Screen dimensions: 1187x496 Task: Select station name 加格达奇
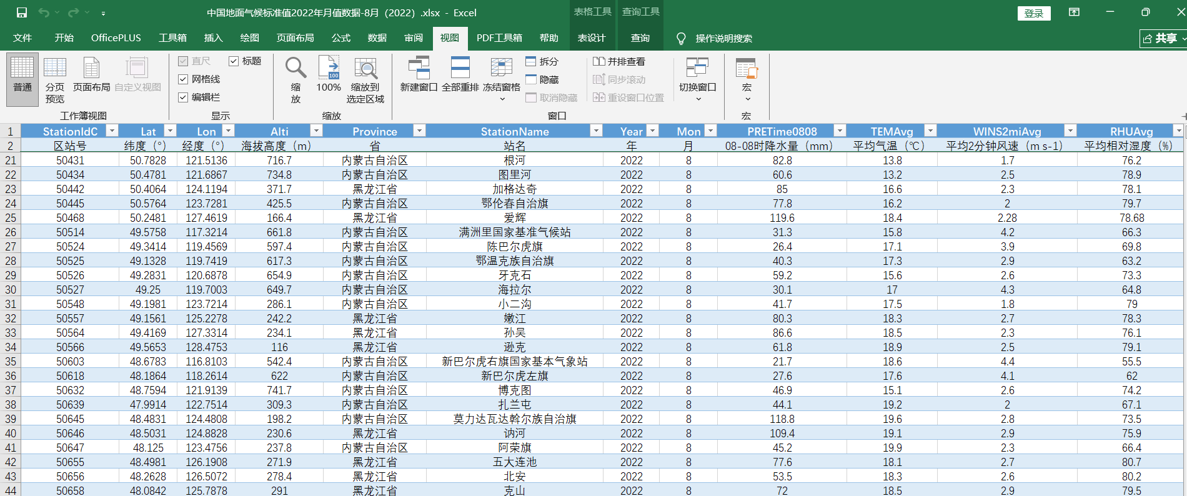515,189
